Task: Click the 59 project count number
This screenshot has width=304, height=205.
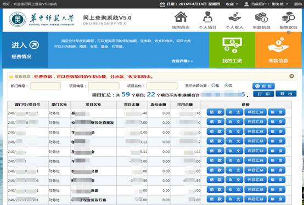Action: pyautogui.click(x=126, y=94)
